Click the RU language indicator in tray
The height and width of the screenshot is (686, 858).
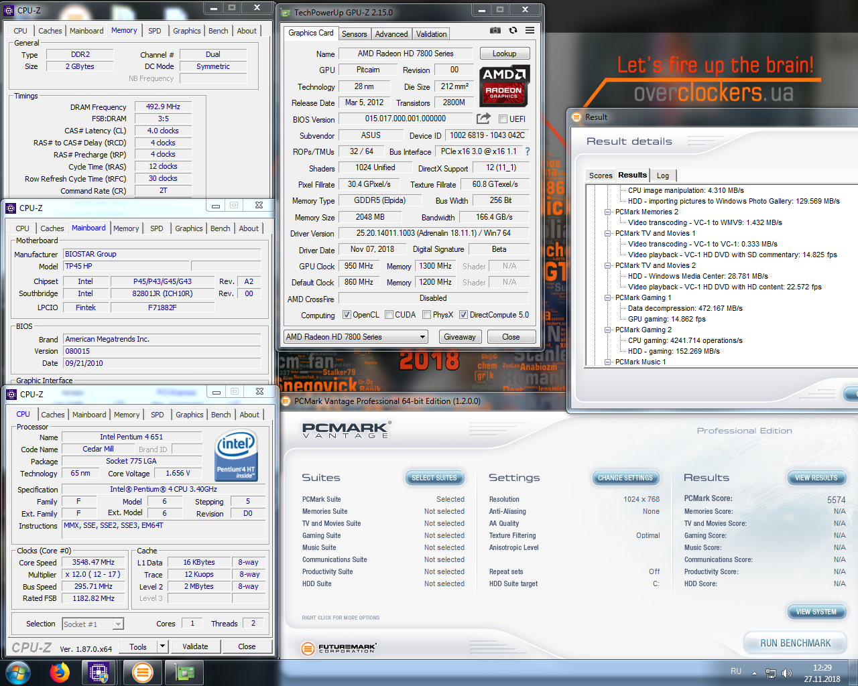point(736,671)
